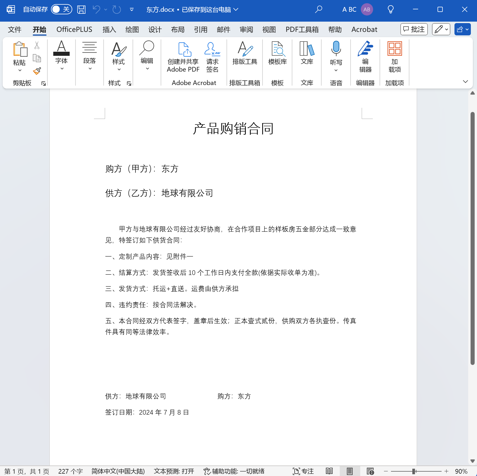Open the 编辑器 editor pane

pos(365,57)
